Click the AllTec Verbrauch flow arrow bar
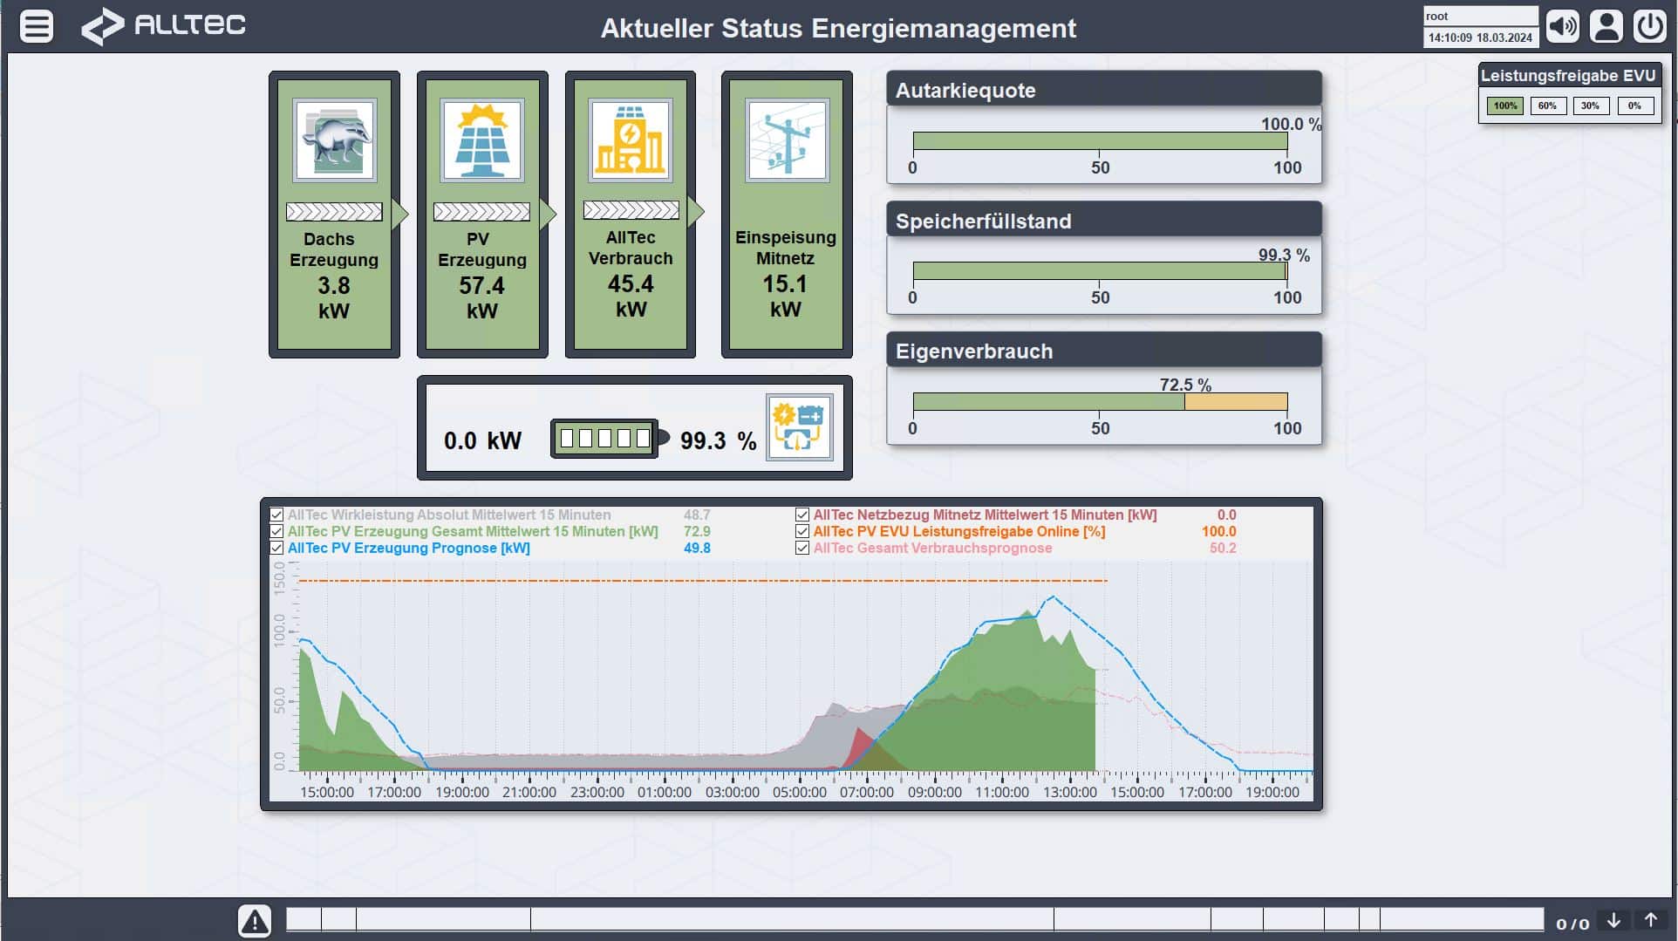1678x941 pixels. (631, 210)
